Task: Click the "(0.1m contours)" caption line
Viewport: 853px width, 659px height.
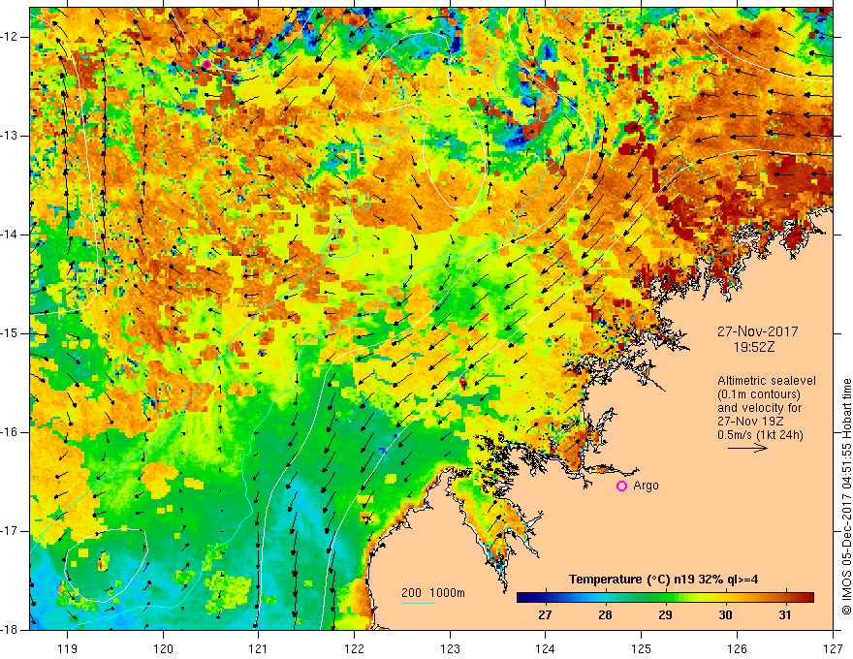Action: point(759,394)
